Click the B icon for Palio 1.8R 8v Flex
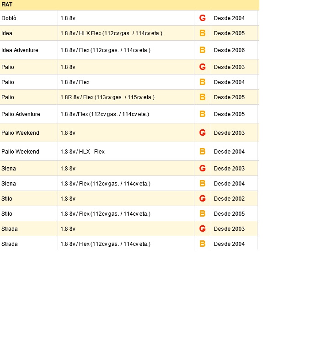This screenshot has height=340, width=321. 203,97
